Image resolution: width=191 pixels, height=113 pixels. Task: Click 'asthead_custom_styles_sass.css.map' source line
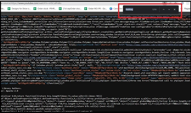(x=95, y=73)
